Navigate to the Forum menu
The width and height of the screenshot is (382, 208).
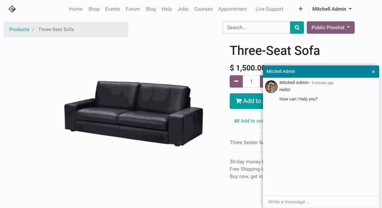tap(133, 9)
